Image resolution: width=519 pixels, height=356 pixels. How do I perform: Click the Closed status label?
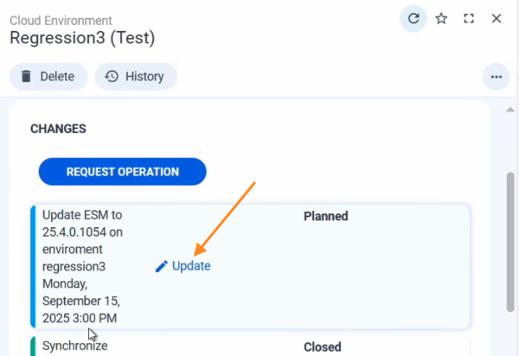(x=322, y=346)
